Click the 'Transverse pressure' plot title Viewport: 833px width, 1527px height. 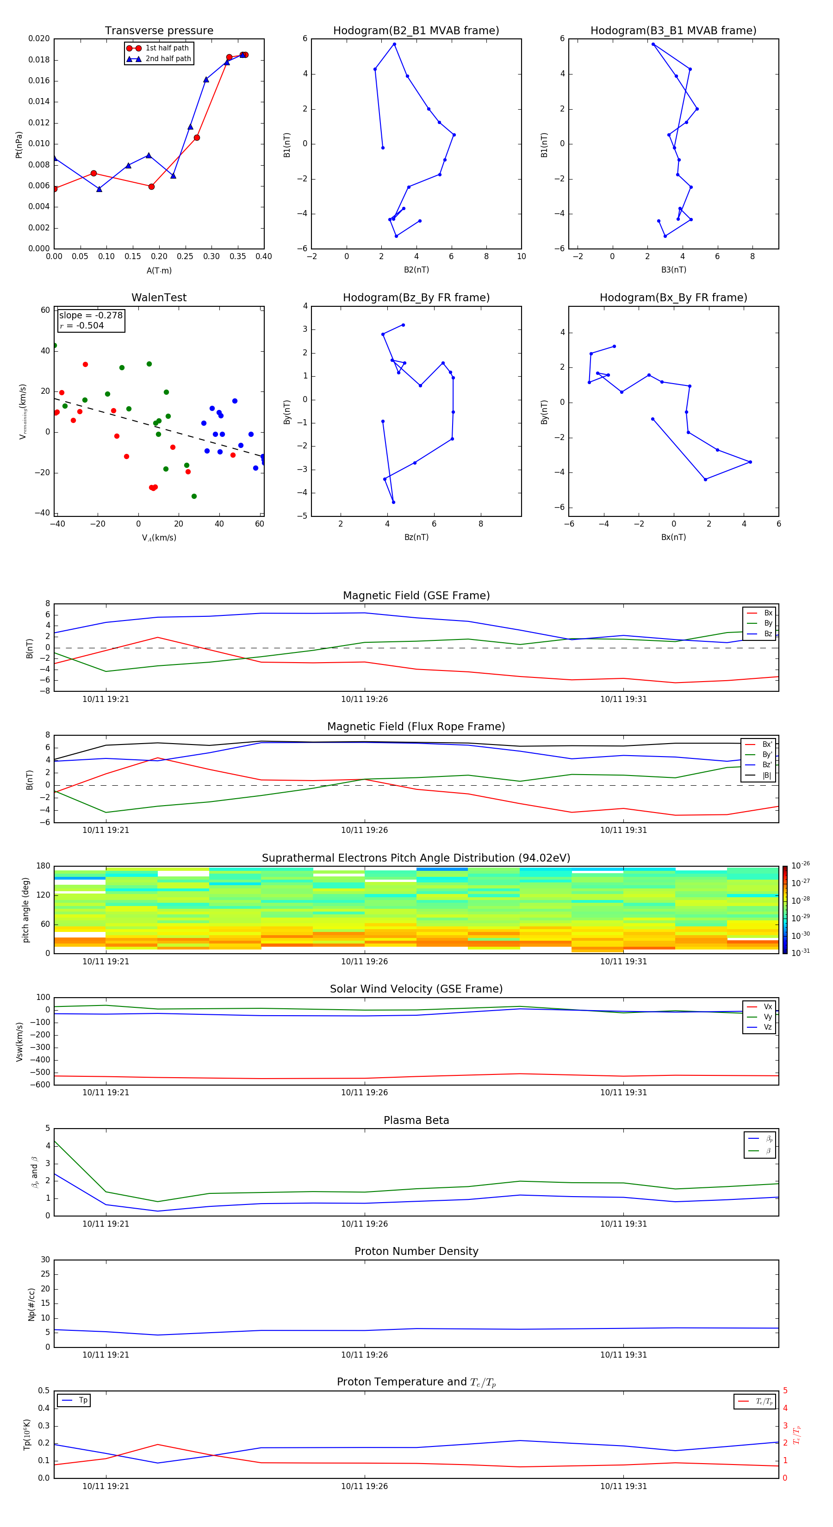159,31
